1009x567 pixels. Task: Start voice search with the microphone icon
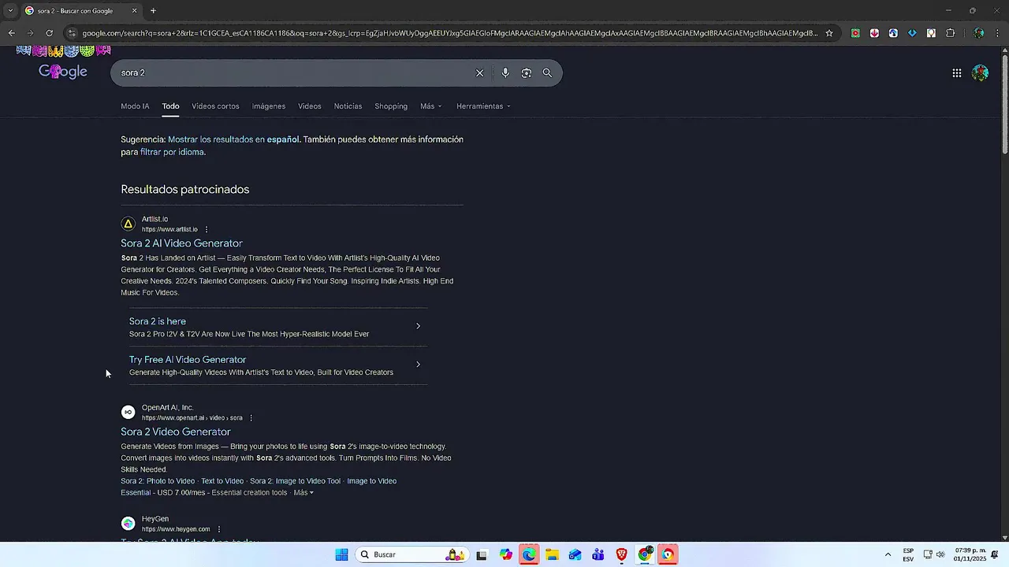pyautogui.click(x=505, y=72)
